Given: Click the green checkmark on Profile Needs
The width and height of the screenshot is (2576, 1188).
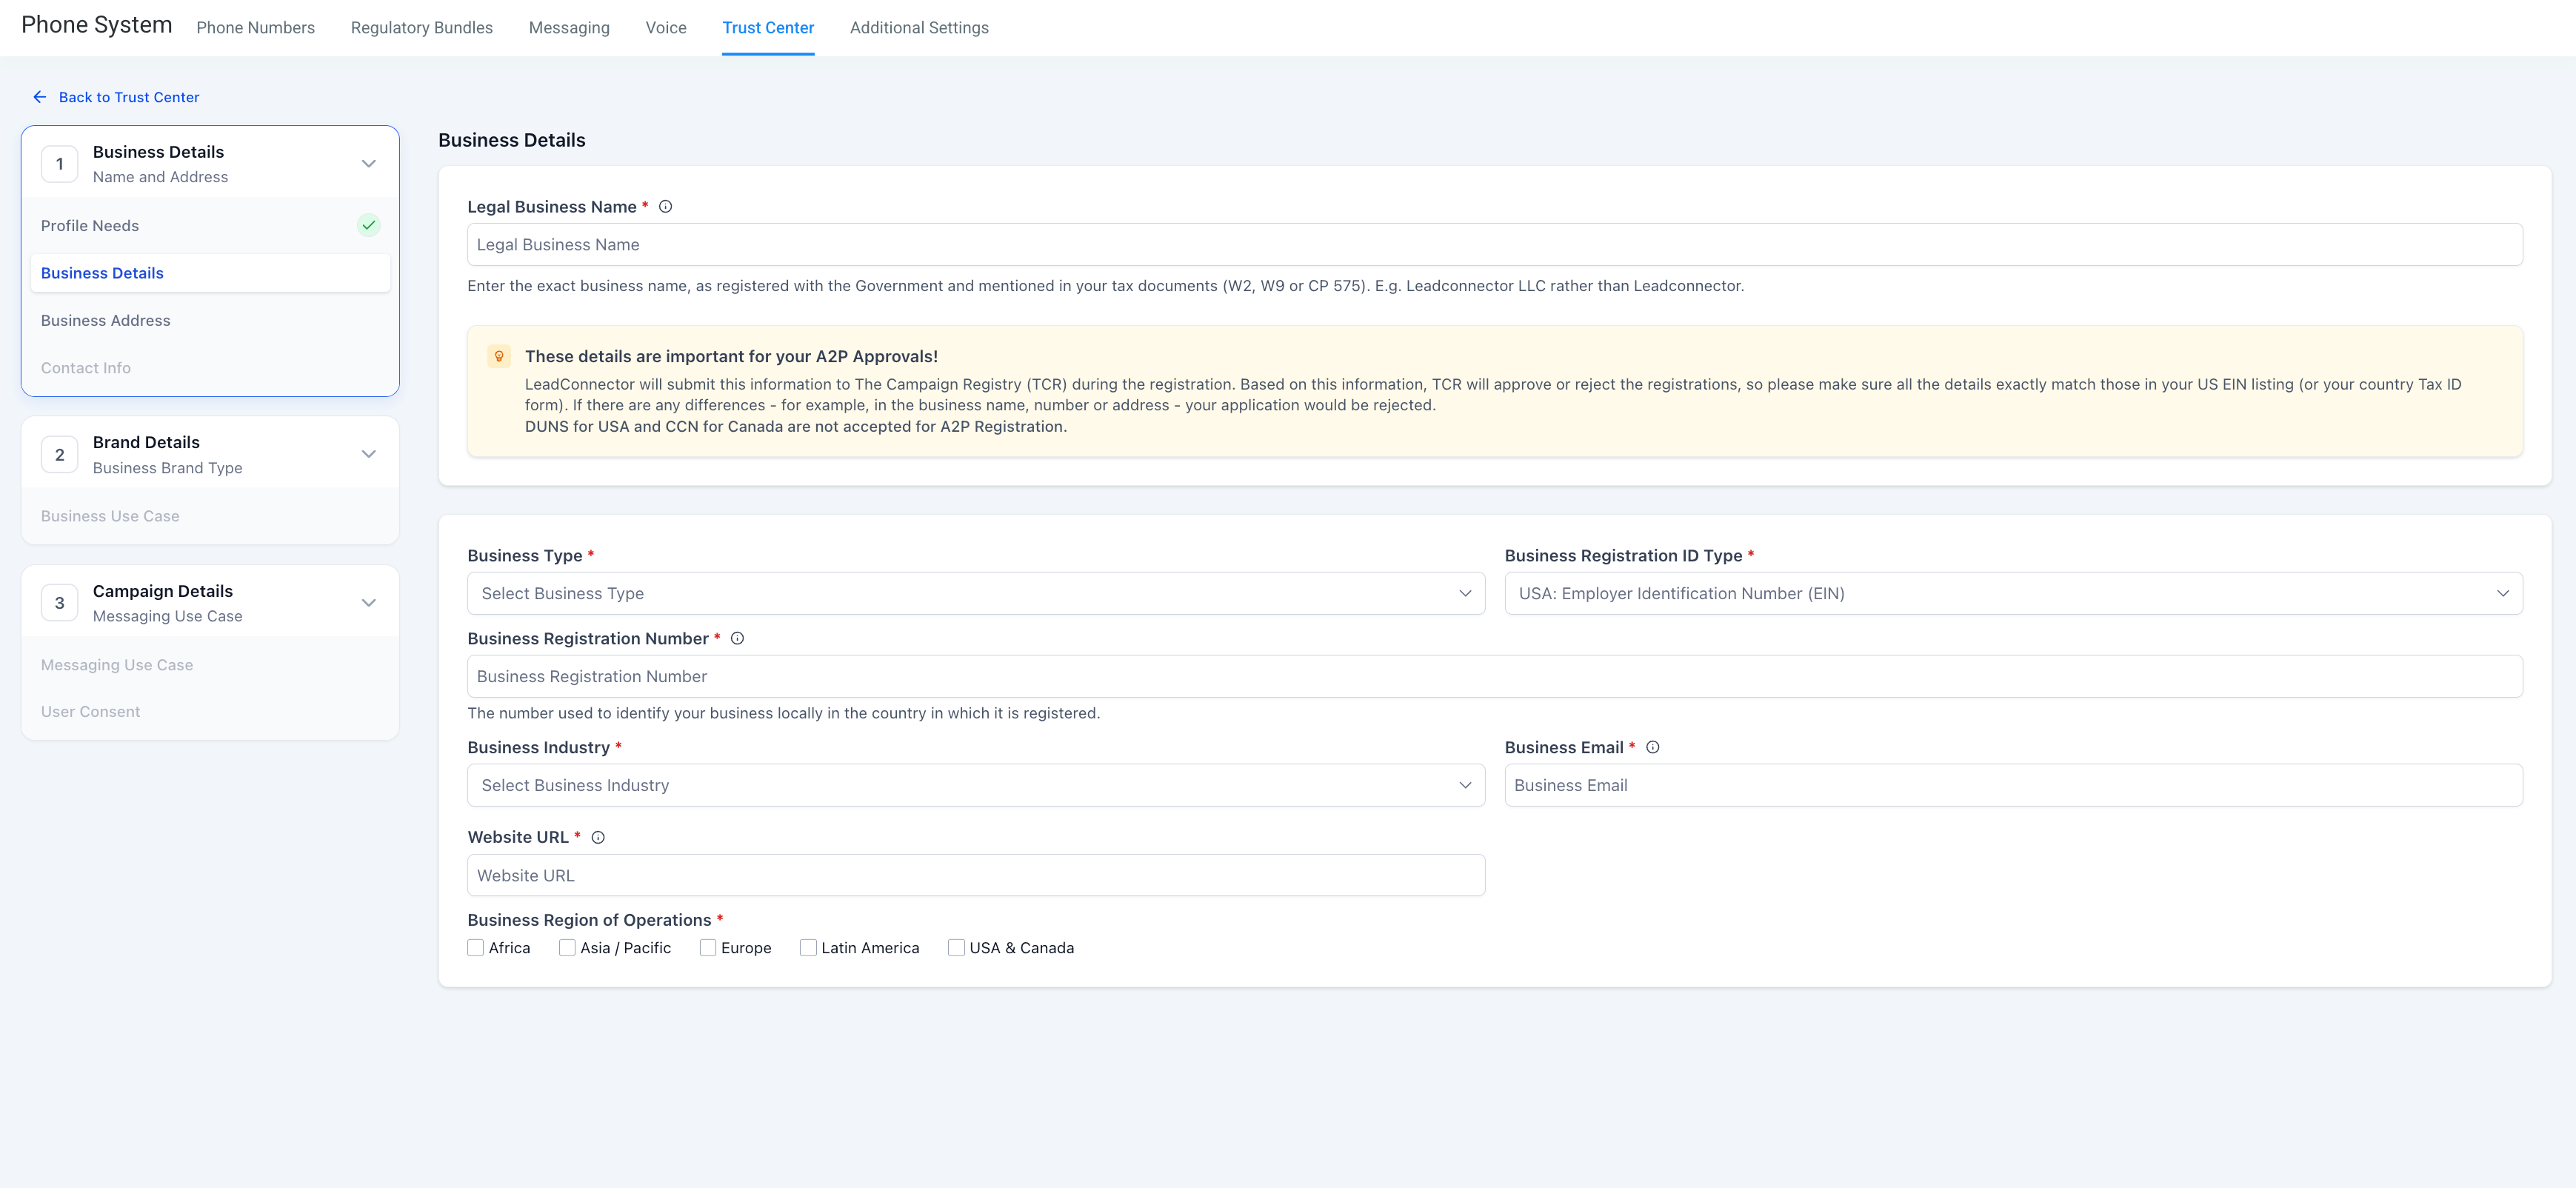Looking at the screenshot, I should (368, 225).
